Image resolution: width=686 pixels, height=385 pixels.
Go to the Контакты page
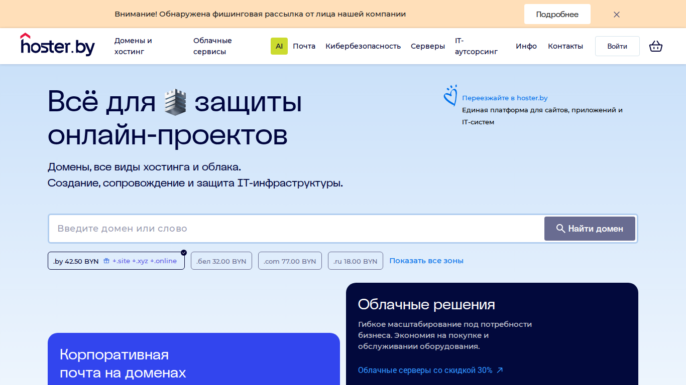tap(565, 46)
